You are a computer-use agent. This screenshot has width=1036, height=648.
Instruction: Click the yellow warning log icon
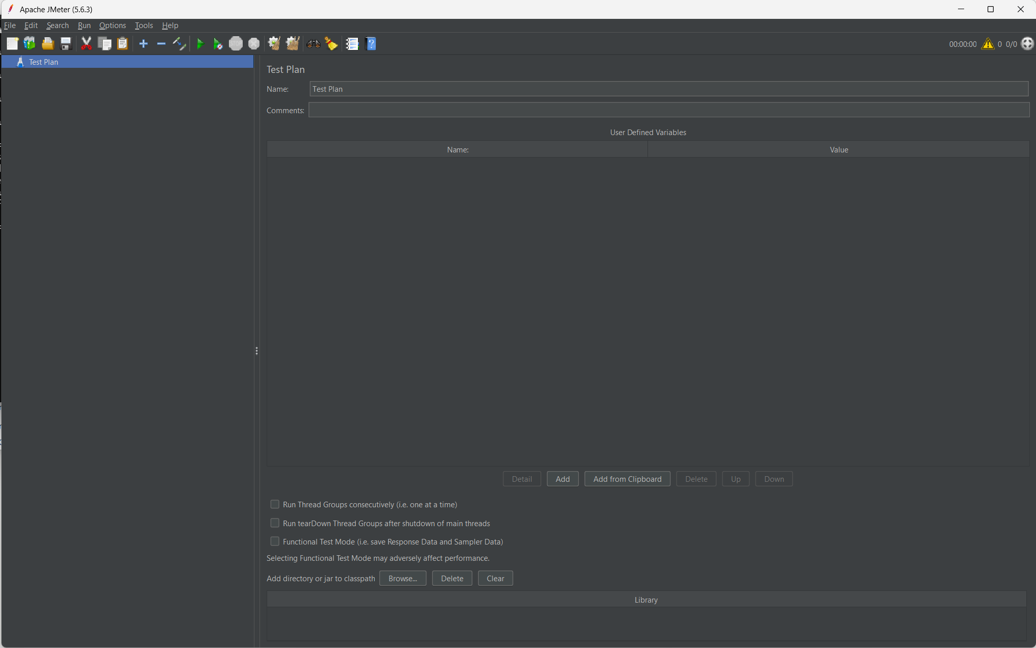pyautogui.click(x=988, y=44)
